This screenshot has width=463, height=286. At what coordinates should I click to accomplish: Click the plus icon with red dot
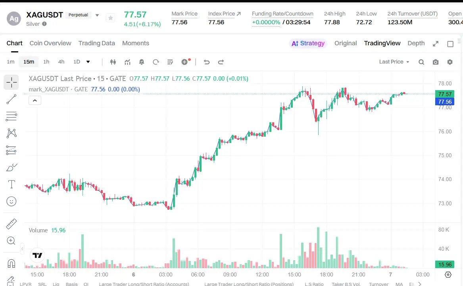(x=185, y=62)
